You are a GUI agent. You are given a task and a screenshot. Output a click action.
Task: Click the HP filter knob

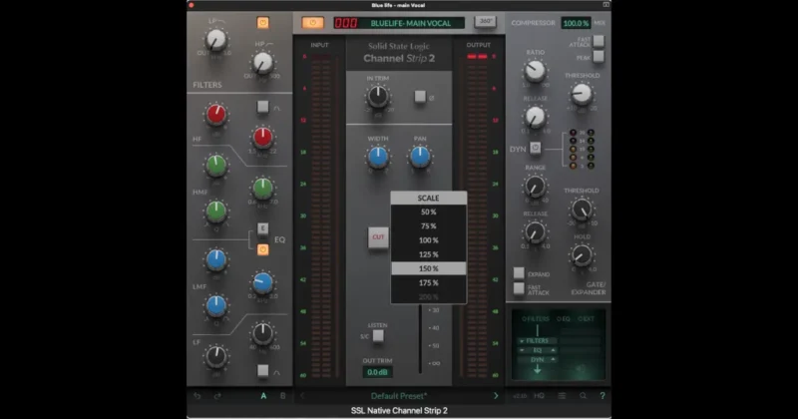tap(262, 63)
